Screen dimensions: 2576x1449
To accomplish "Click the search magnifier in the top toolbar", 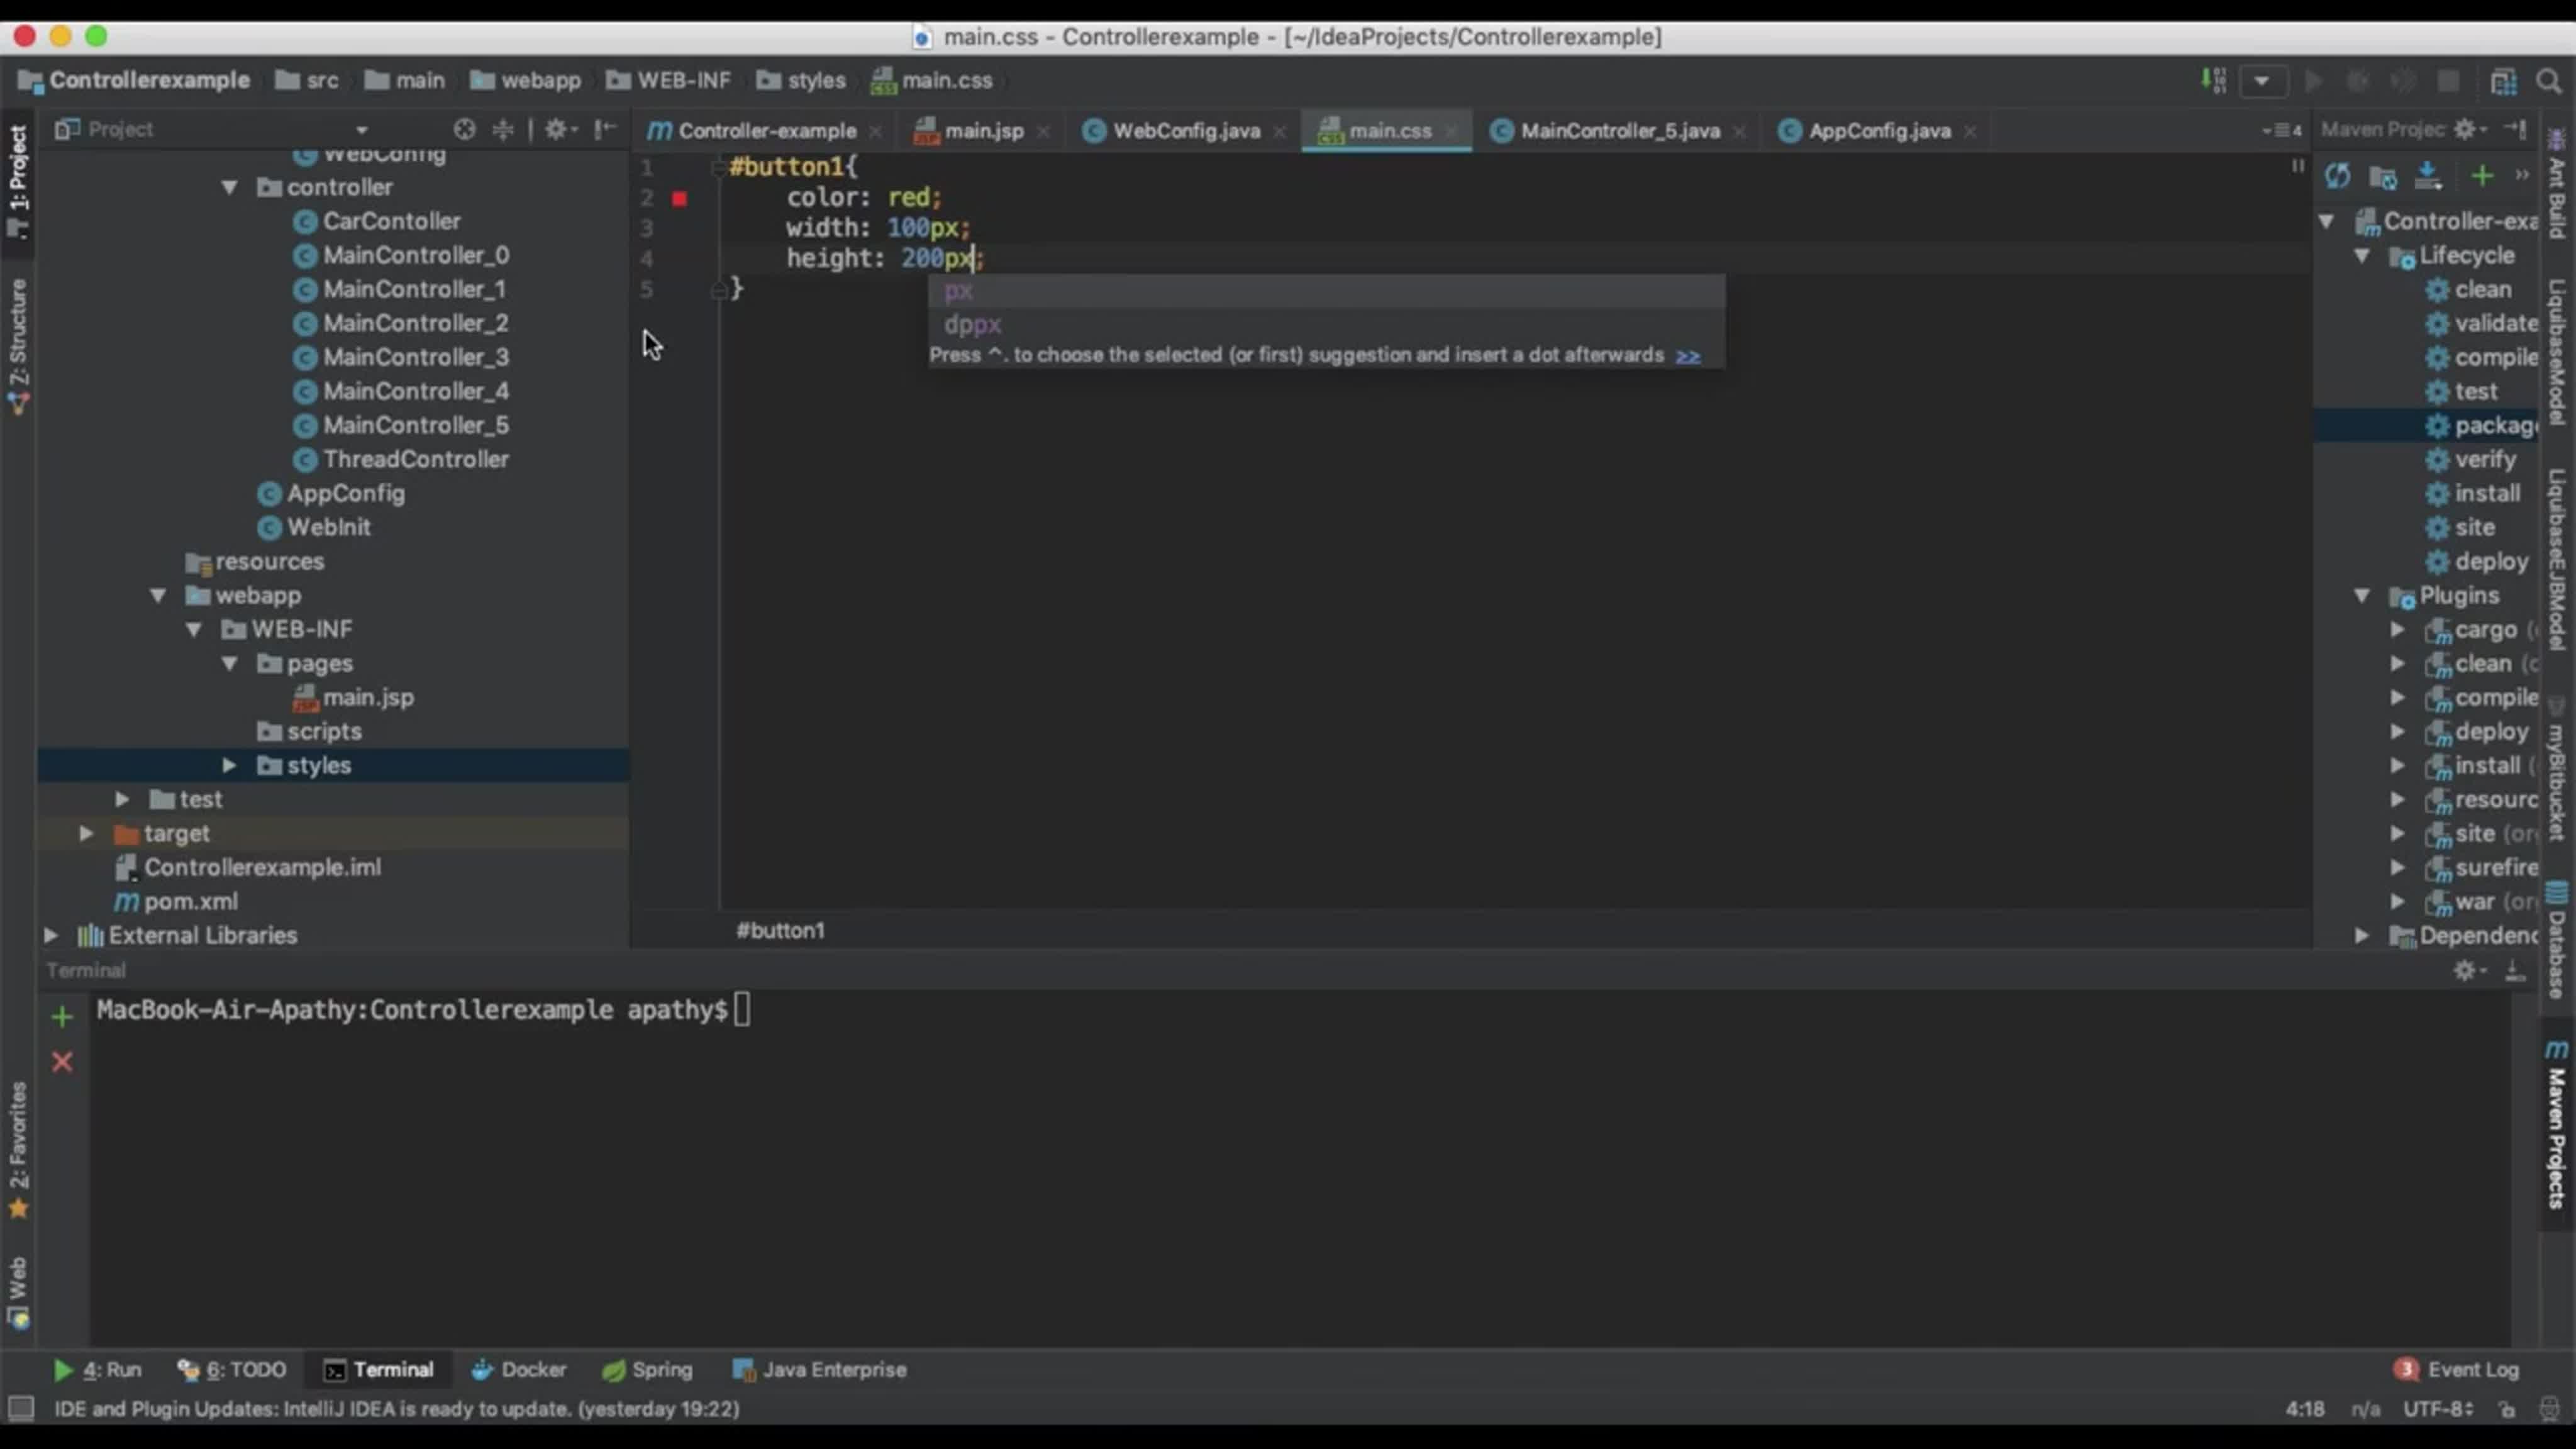I will (x=2549, y=81).
